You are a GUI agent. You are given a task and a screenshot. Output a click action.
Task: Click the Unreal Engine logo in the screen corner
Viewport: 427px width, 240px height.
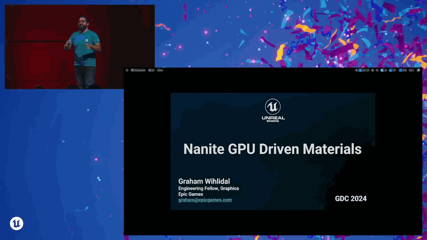pyautogui.click(x=17, y=223)
